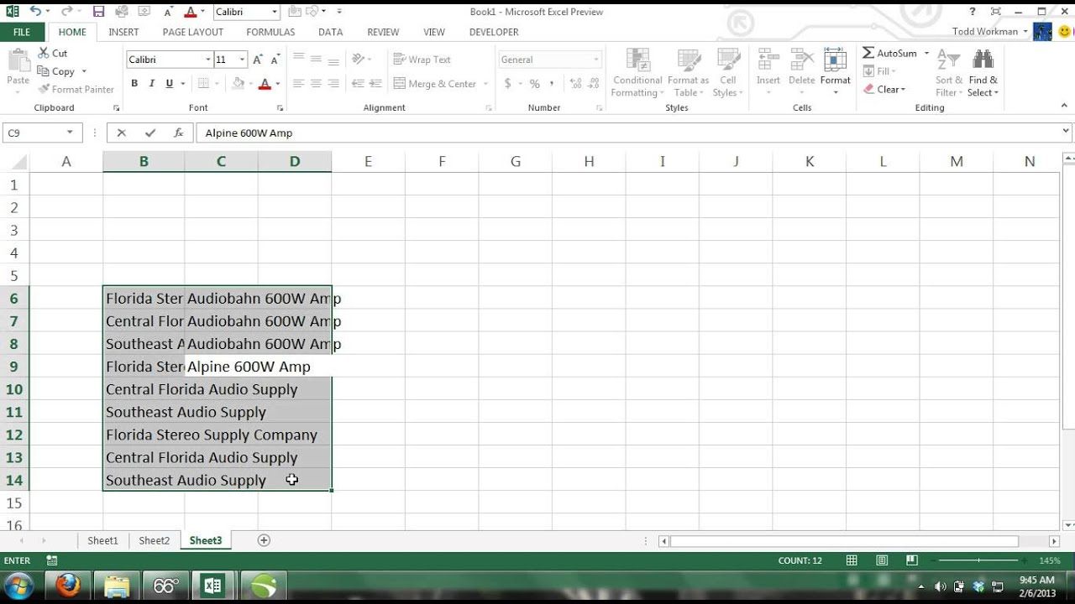Click the New Sheet plus button
This screenshot has height=604, width=1075.
pyautogui.click(x=264, y=540)
